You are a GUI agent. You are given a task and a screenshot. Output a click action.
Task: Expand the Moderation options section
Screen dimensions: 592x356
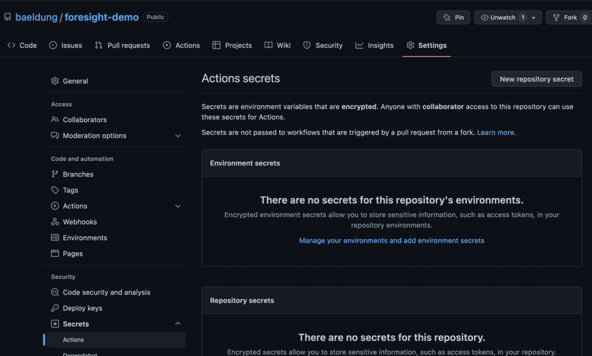(x=177, y=136)
